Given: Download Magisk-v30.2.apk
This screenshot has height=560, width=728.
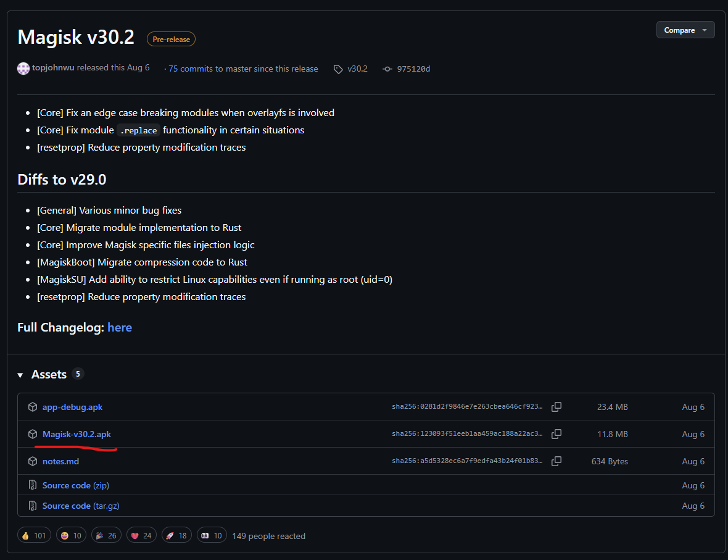Looking at the screenshot, I should (77, 434).
